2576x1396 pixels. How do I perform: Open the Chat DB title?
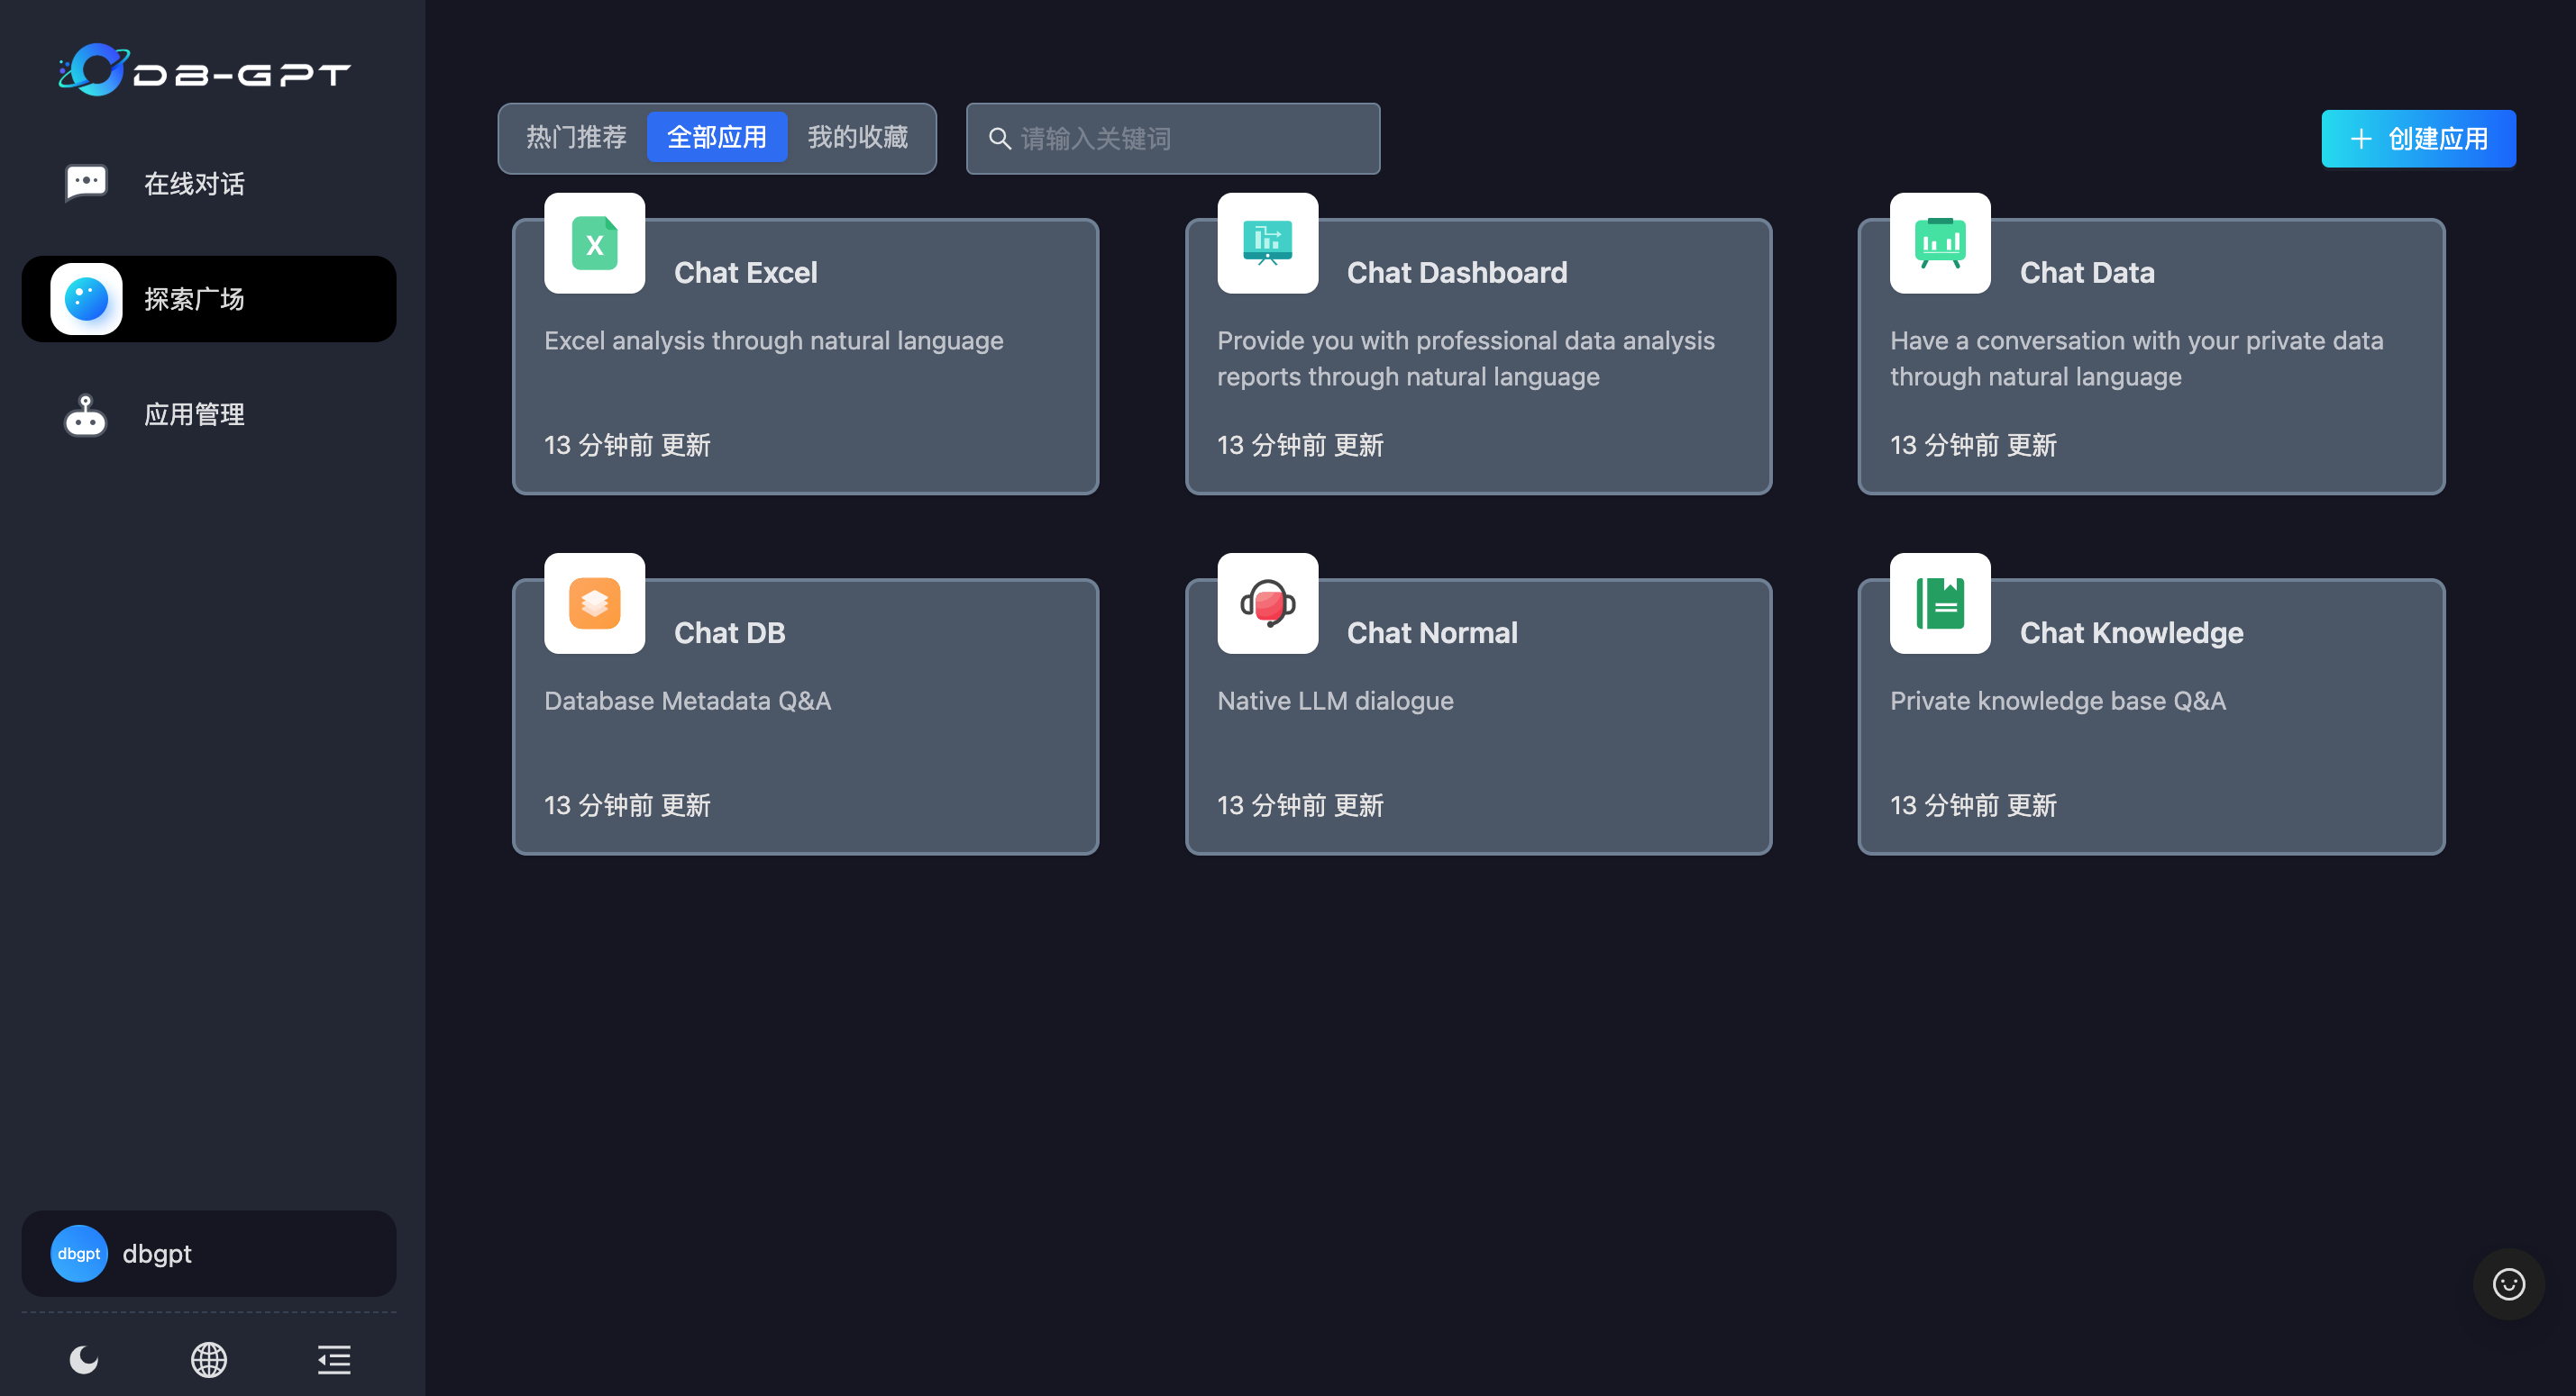(730, 632)
